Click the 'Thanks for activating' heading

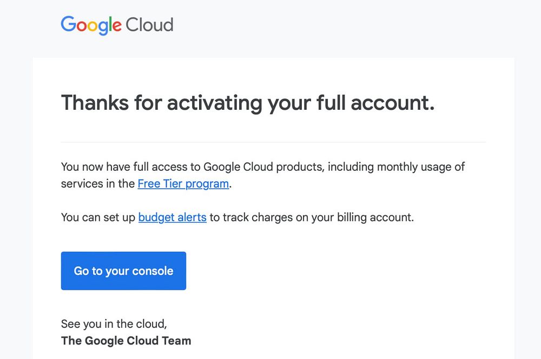[x=247, y=102]
